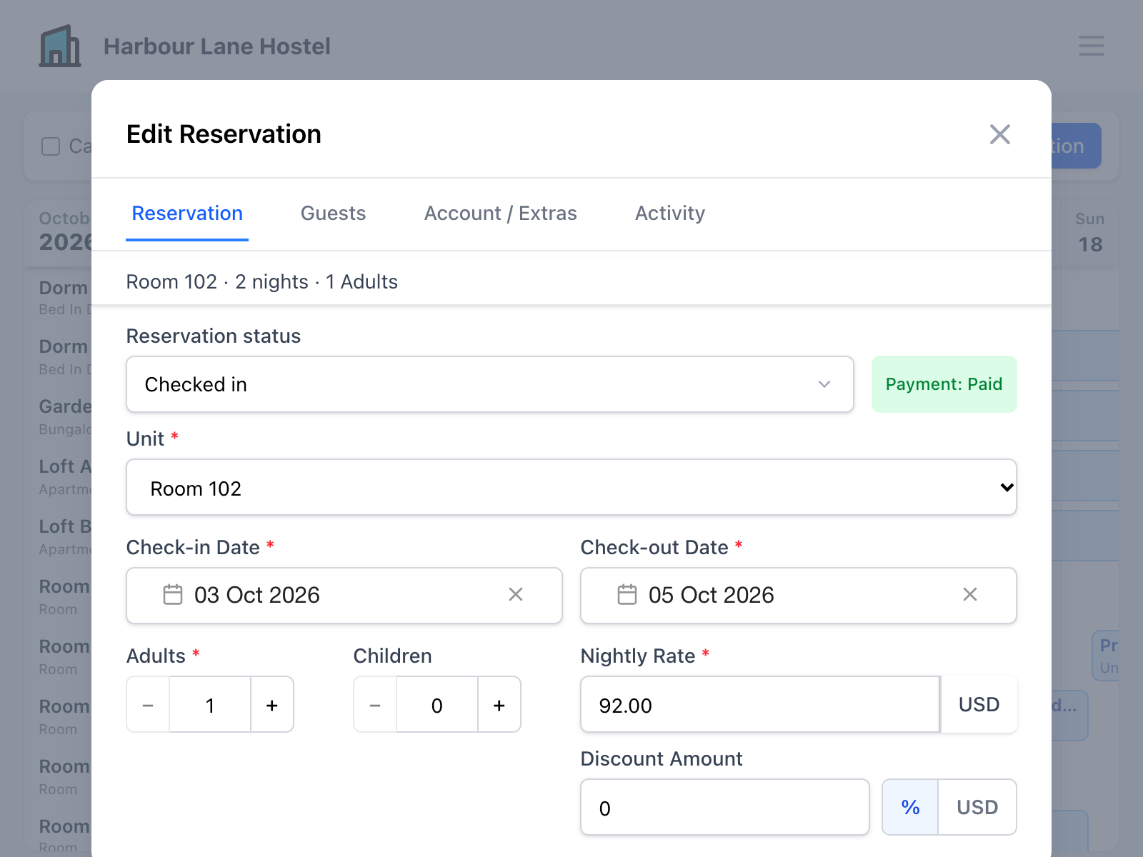Image resolution: width=1143 pixels, height=857 pixels.
Task: Open the Activity tab
Action: pyautogui.click(x=670, y=214)
